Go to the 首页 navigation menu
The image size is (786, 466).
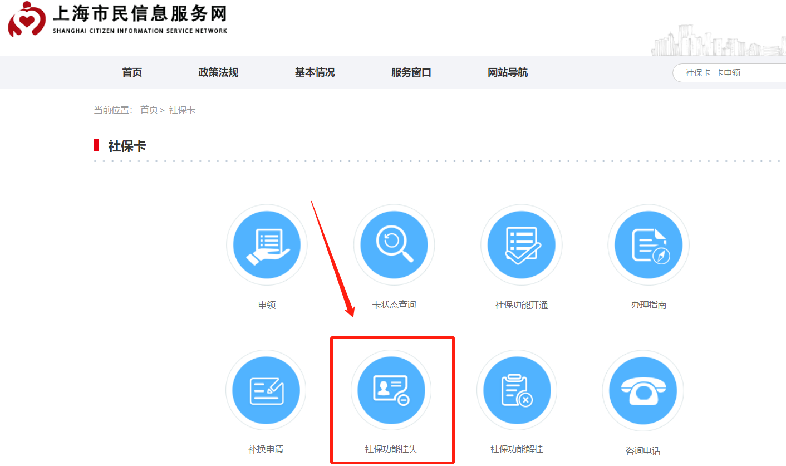tap(132, 72)
